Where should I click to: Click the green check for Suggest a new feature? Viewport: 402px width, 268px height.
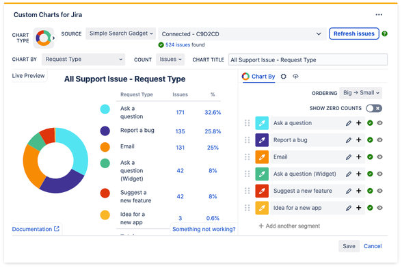[x=370, y=191]
